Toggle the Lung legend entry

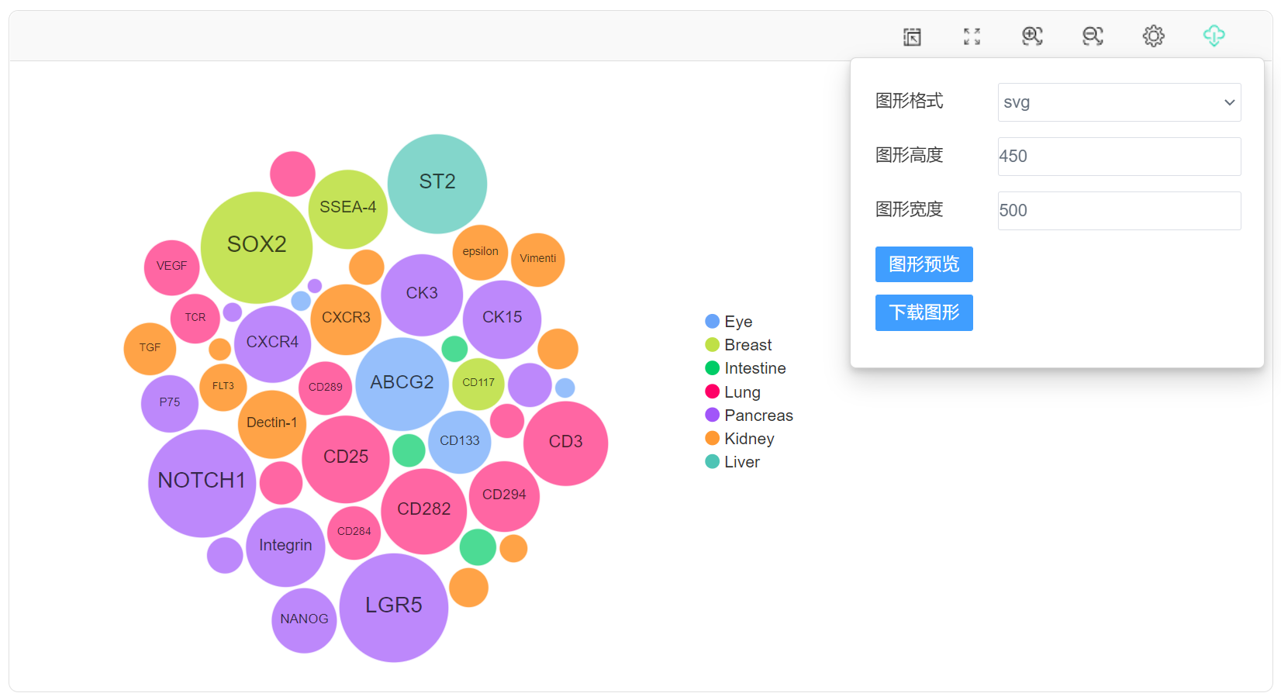click(x=733, y=391)
